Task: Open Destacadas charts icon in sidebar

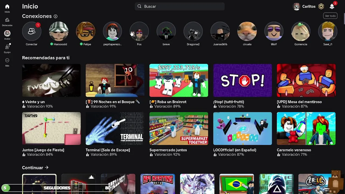Action: pos(7,20)
